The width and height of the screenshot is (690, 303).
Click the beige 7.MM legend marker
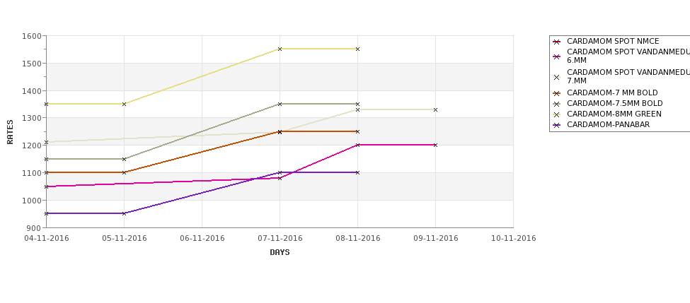click(x=557, y=77)
